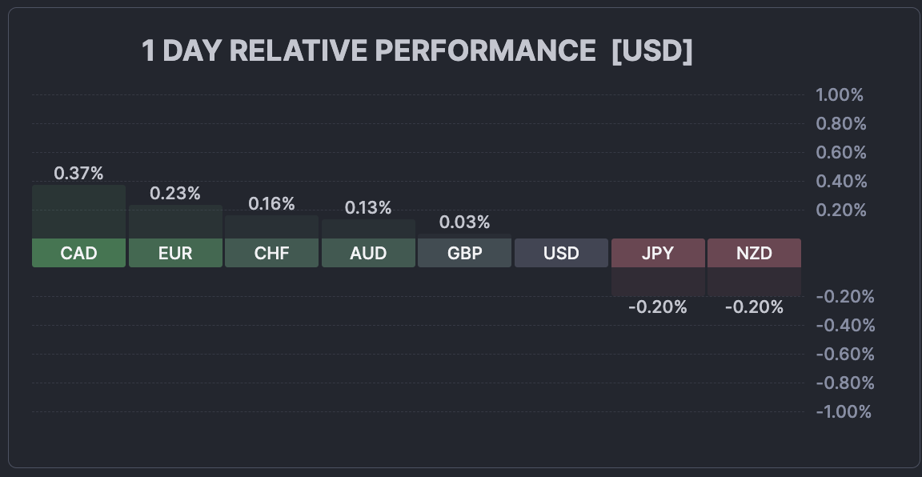Screen dimensions: 922x477
Task: Click the CHF currency tile
Action: (271, 253)
